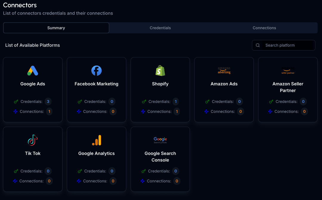The image size is (322, 200).
Task: Click Google Analytics credentials count badge
Action: point(112,171)
